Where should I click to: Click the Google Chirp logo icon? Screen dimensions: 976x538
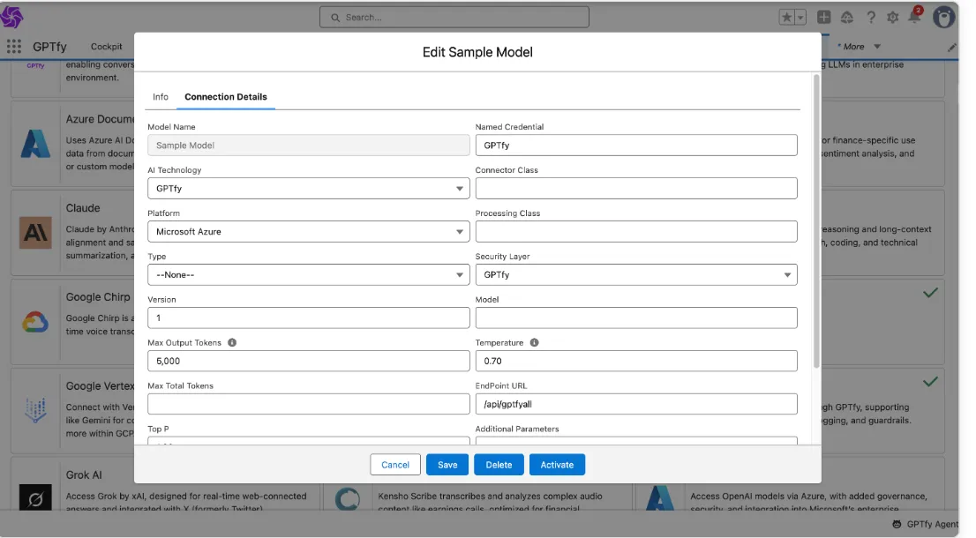(35, 321)
